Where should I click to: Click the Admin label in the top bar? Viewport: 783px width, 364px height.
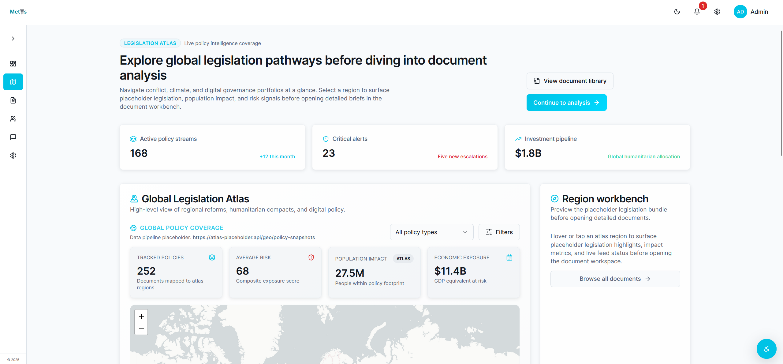(x=759, y=11)
